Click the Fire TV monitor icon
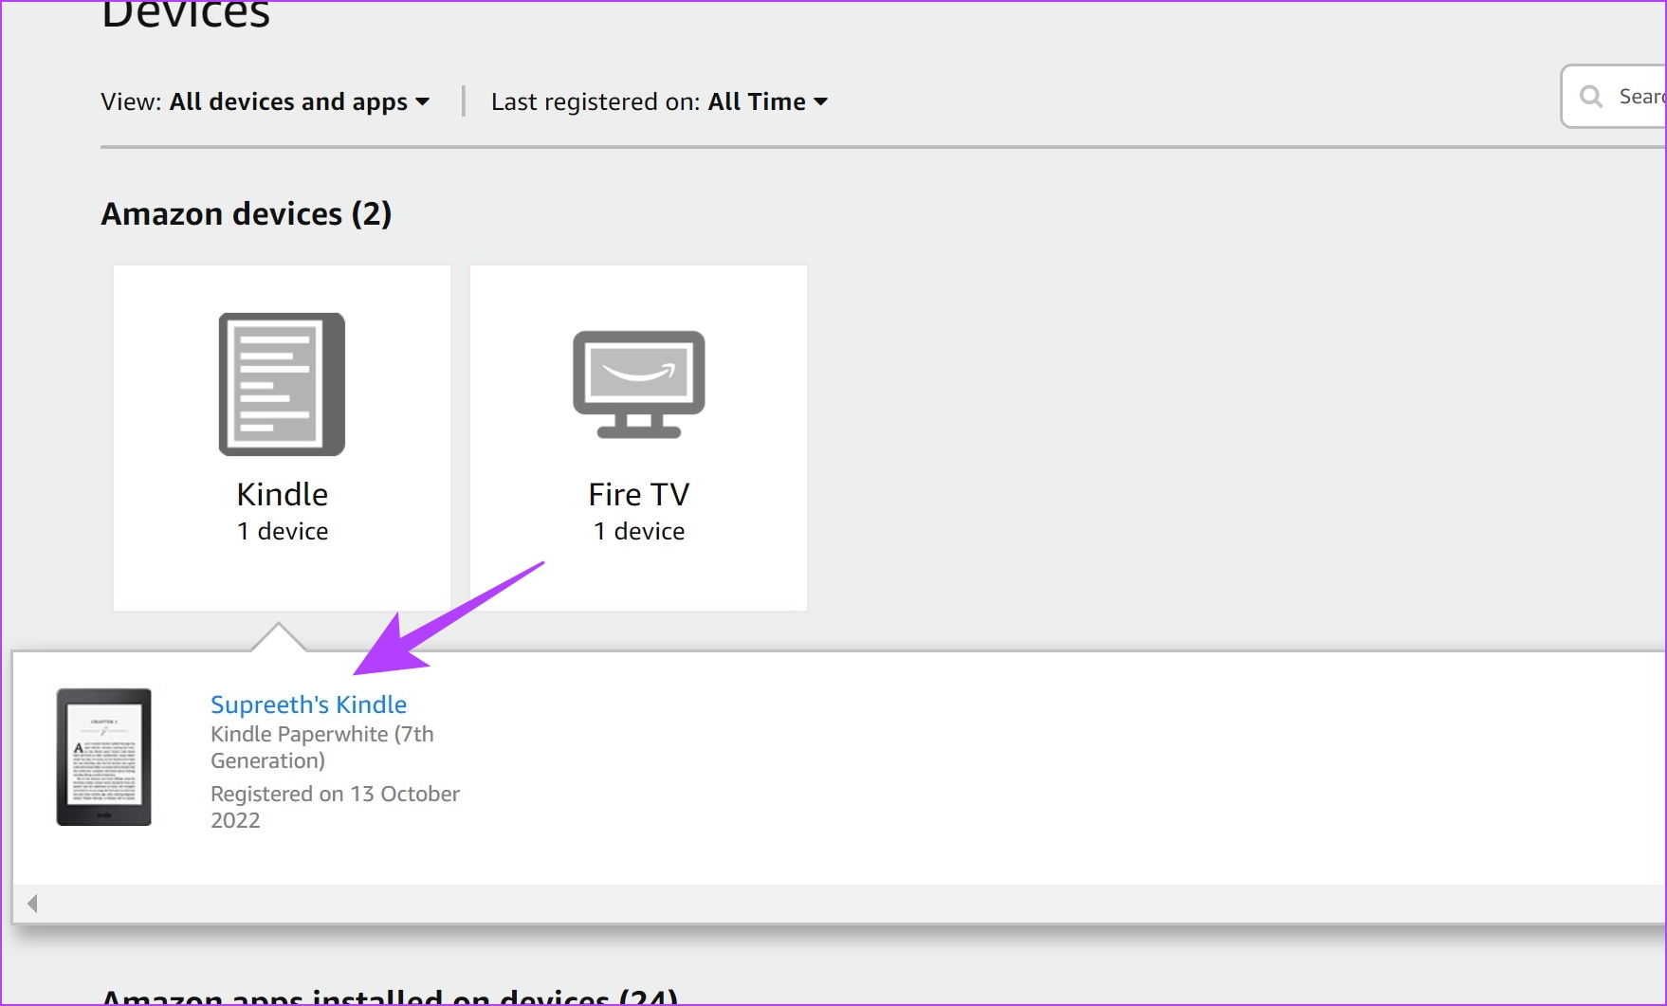1667x1006 pixels. [638, 384]
